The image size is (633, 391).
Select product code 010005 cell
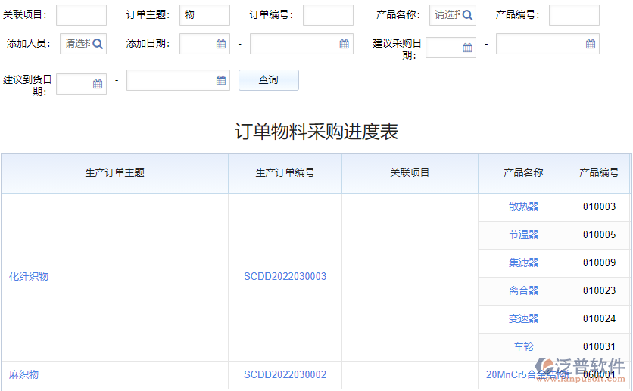pos(600,235)
